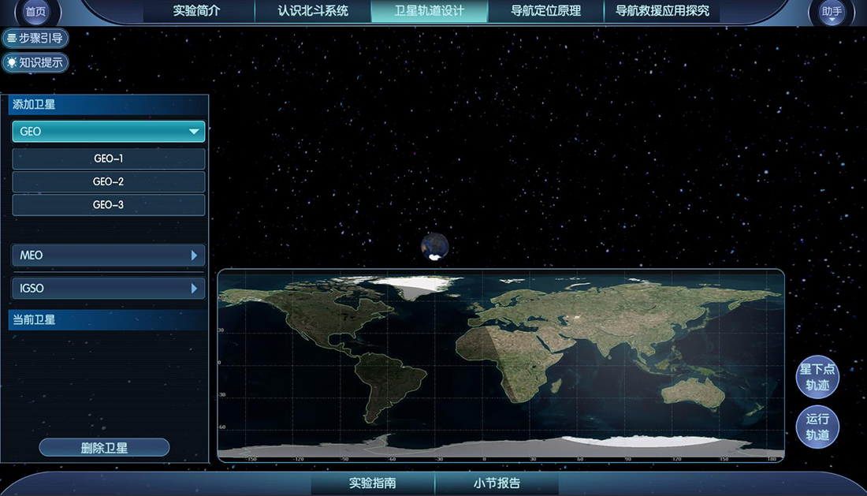Open 步骤引导 step guide

point(35,38)
